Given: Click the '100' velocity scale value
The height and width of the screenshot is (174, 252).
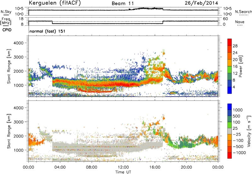Looking at the screenshot, I should click(x=237, y=122).
